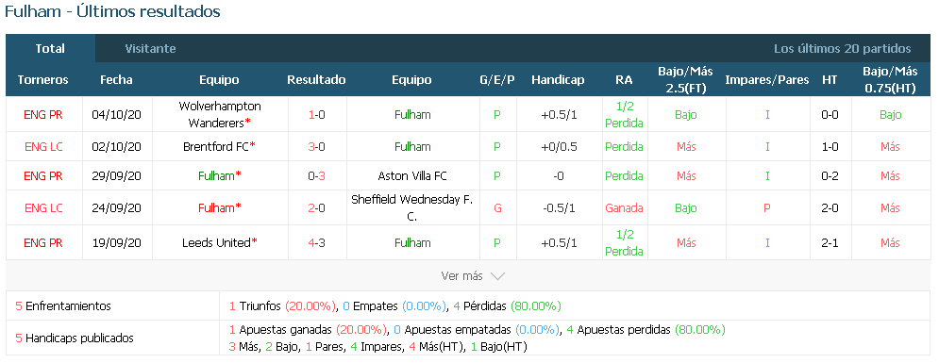Click the Torneos column header
Image resolution: width=939 pixels, height=363 pixels.
click(43, 79)
